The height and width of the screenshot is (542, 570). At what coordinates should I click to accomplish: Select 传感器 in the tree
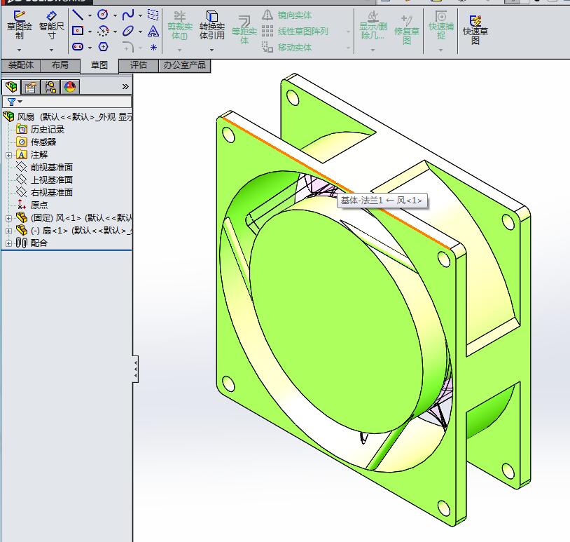36,142
